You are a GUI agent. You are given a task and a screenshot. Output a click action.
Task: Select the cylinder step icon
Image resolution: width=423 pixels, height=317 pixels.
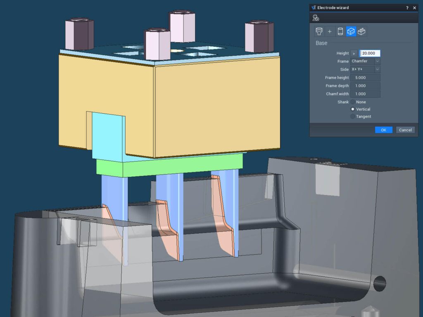pos(340,31)
